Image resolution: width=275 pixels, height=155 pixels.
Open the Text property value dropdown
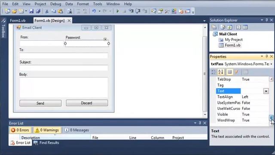266,91
